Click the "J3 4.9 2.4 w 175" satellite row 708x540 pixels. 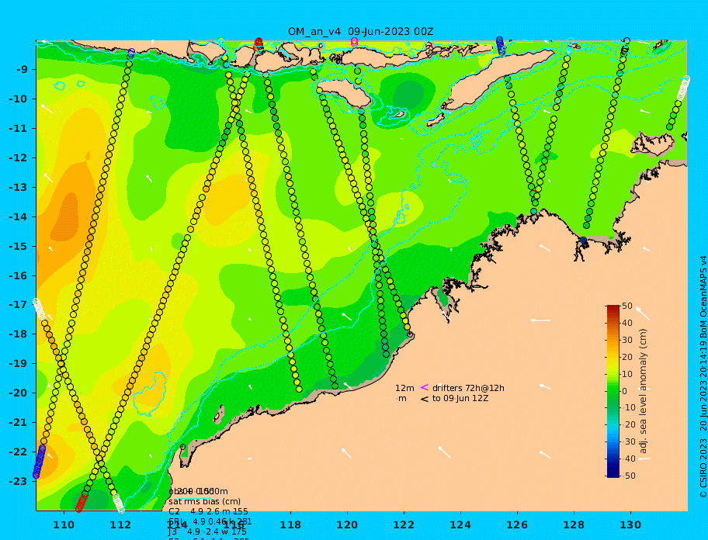point(207,532)
